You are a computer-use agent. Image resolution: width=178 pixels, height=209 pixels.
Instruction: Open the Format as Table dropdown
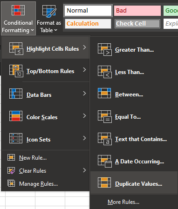point(49,18)
